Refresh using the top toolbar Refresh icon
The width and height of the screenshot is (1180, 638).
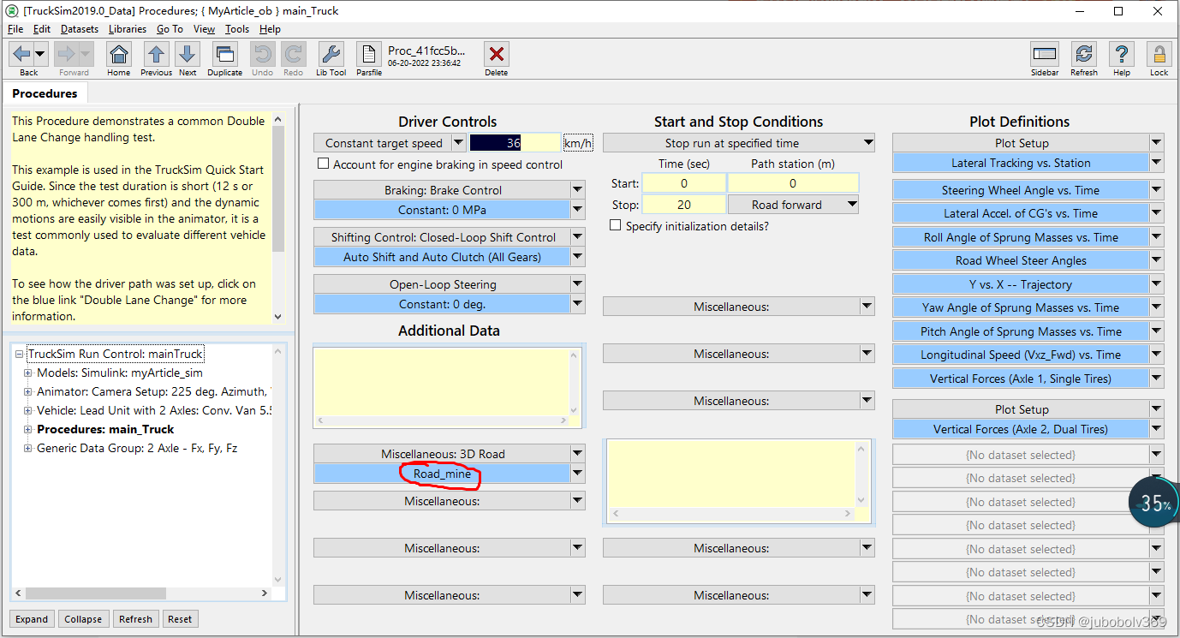tap(1084, 54)
